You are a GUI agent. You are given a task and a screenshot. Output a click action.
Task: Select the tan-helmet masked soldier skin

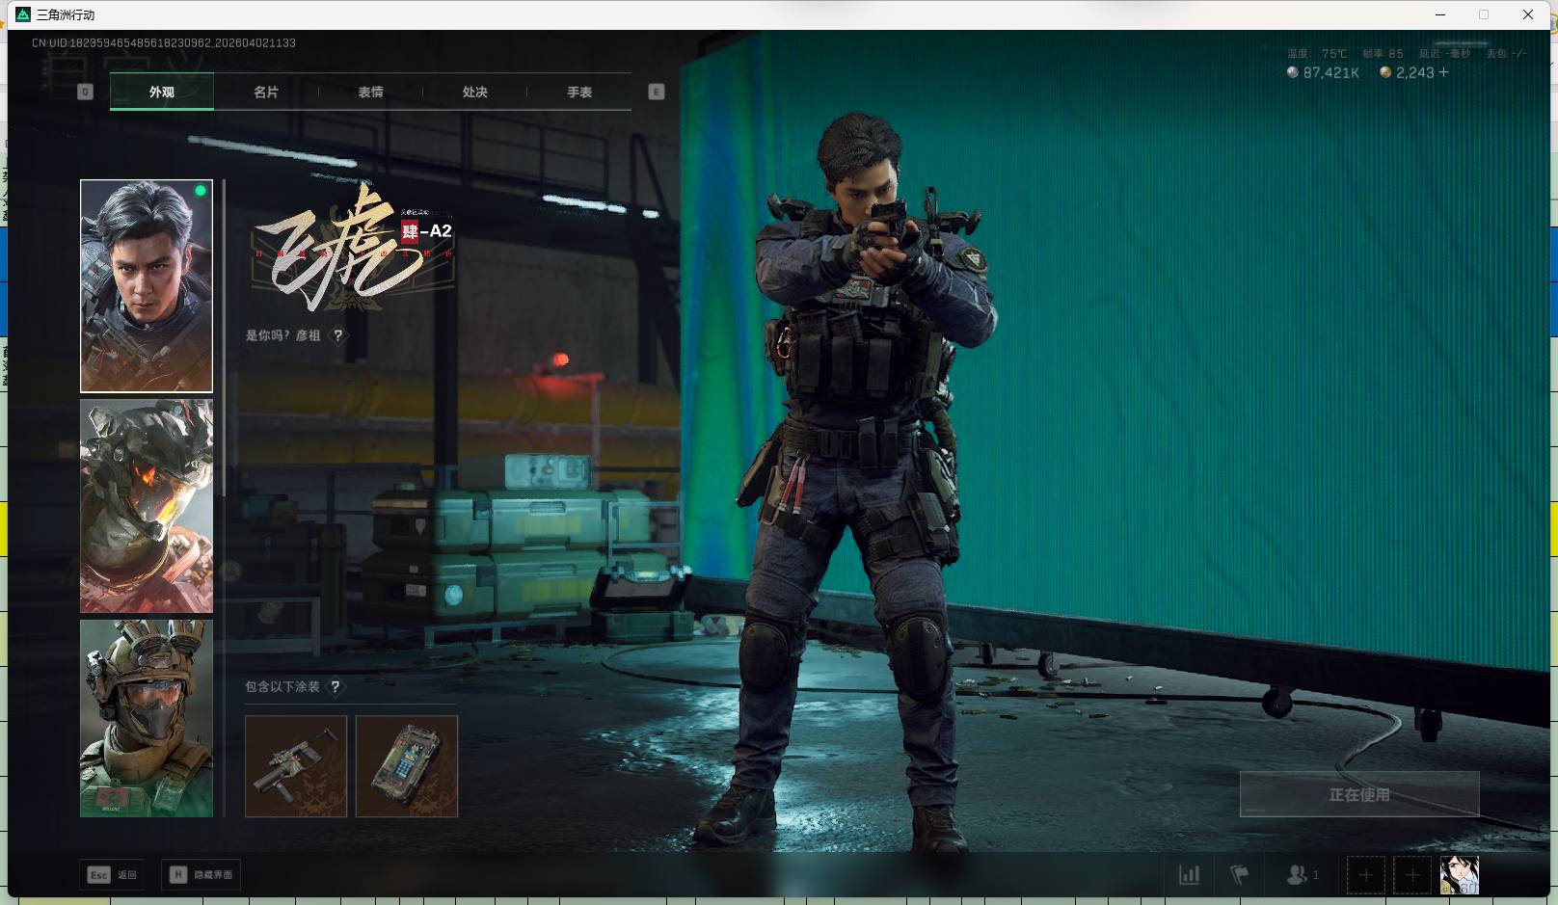tap(147, 718)
